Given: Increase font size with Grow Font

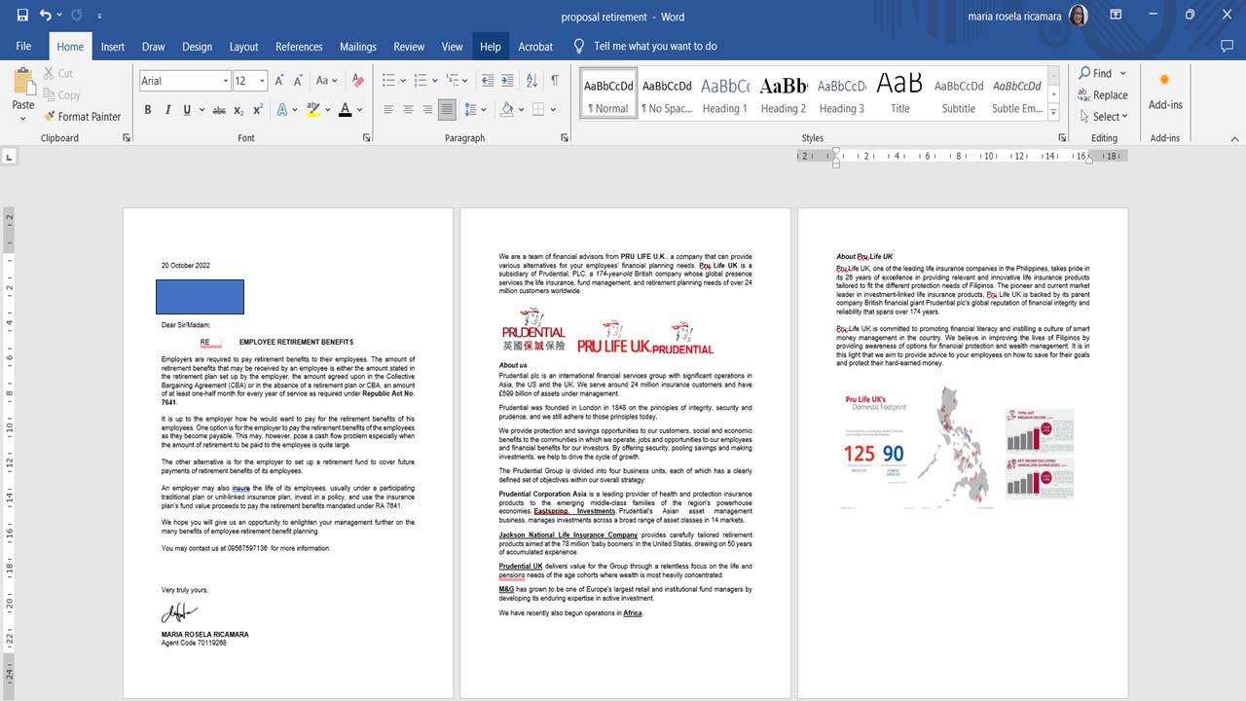Looking at the screenshot, I should [280, 81].
